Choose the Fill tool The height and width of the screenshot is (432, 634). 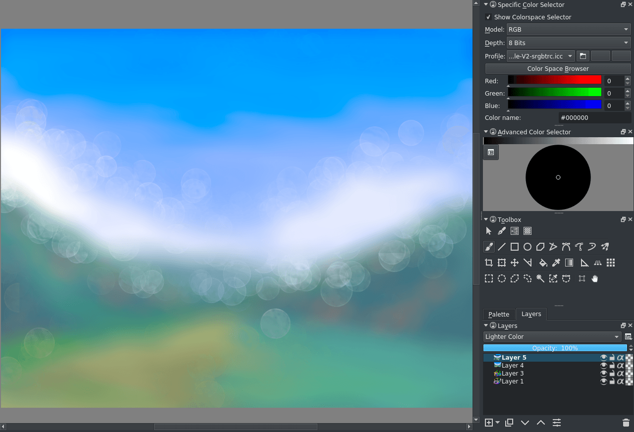(543, 263)
